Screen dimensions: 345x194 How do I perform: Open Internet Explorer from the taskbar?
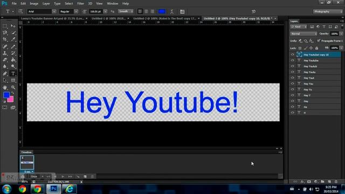[x=70, y=189]
